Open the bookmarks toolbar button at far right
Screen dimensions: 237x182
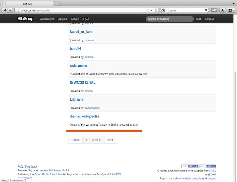pos(231,10)
